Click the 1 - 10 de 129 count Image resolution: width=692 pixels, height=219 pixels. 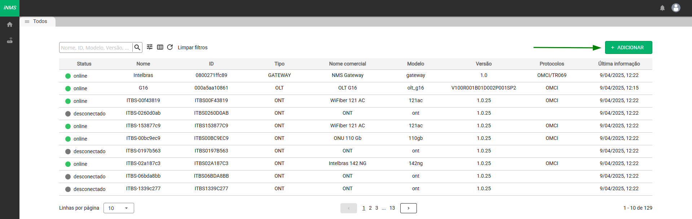(638, 208)
